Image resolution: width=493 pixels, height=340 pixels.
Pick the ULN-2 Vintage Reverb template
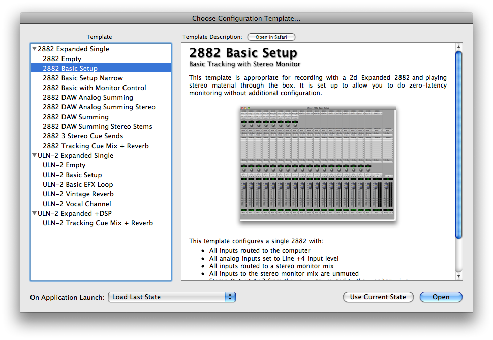point(101,194)
